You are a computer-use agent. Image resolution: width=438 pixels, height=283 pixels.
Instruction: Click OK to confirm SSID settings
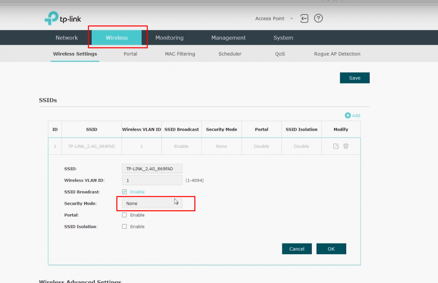331,249
